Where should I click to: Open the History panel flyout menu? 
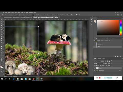(x=122, y=38)
